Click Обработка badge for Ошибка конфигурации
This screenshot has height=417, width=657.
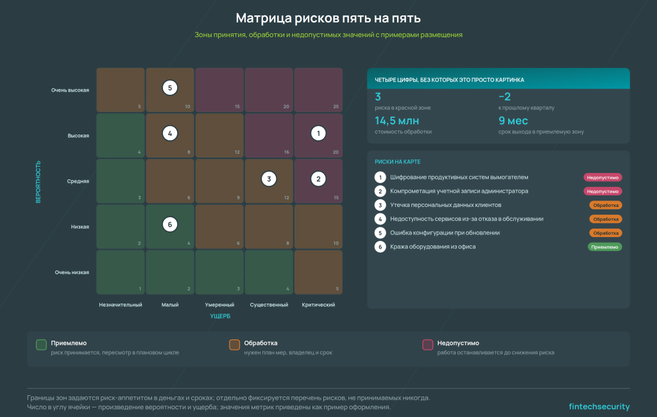pyautogui.click(x=606, y=233)
